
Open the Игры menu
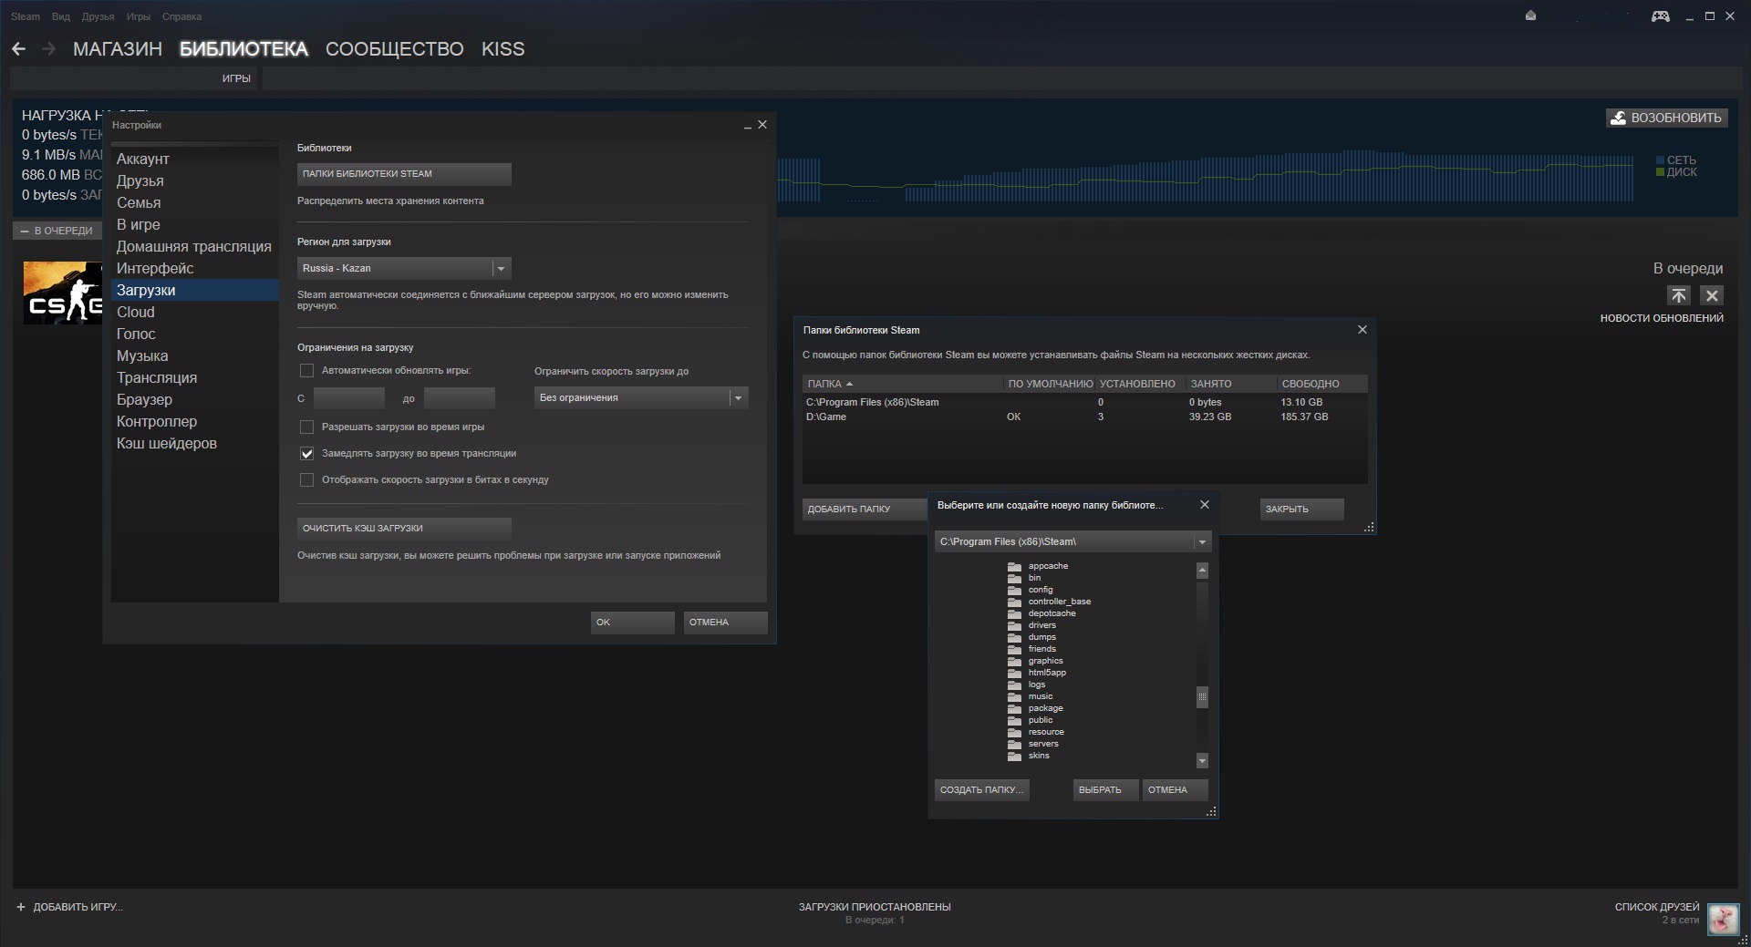139,16
